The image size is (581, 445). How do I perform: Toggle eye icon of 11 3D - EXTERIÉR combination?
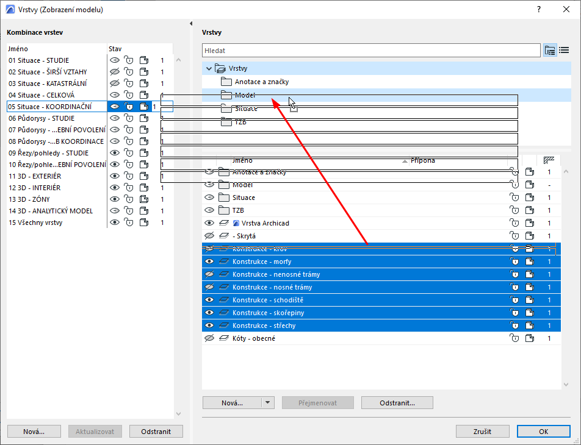[x=115, y=176]
